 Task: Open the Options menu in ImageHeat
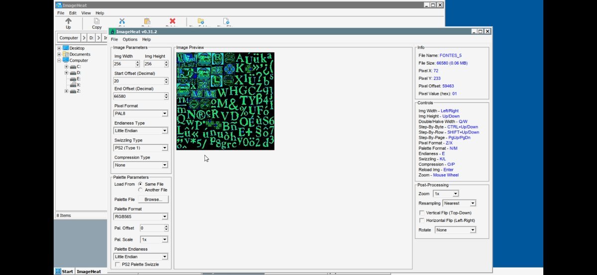130,39
